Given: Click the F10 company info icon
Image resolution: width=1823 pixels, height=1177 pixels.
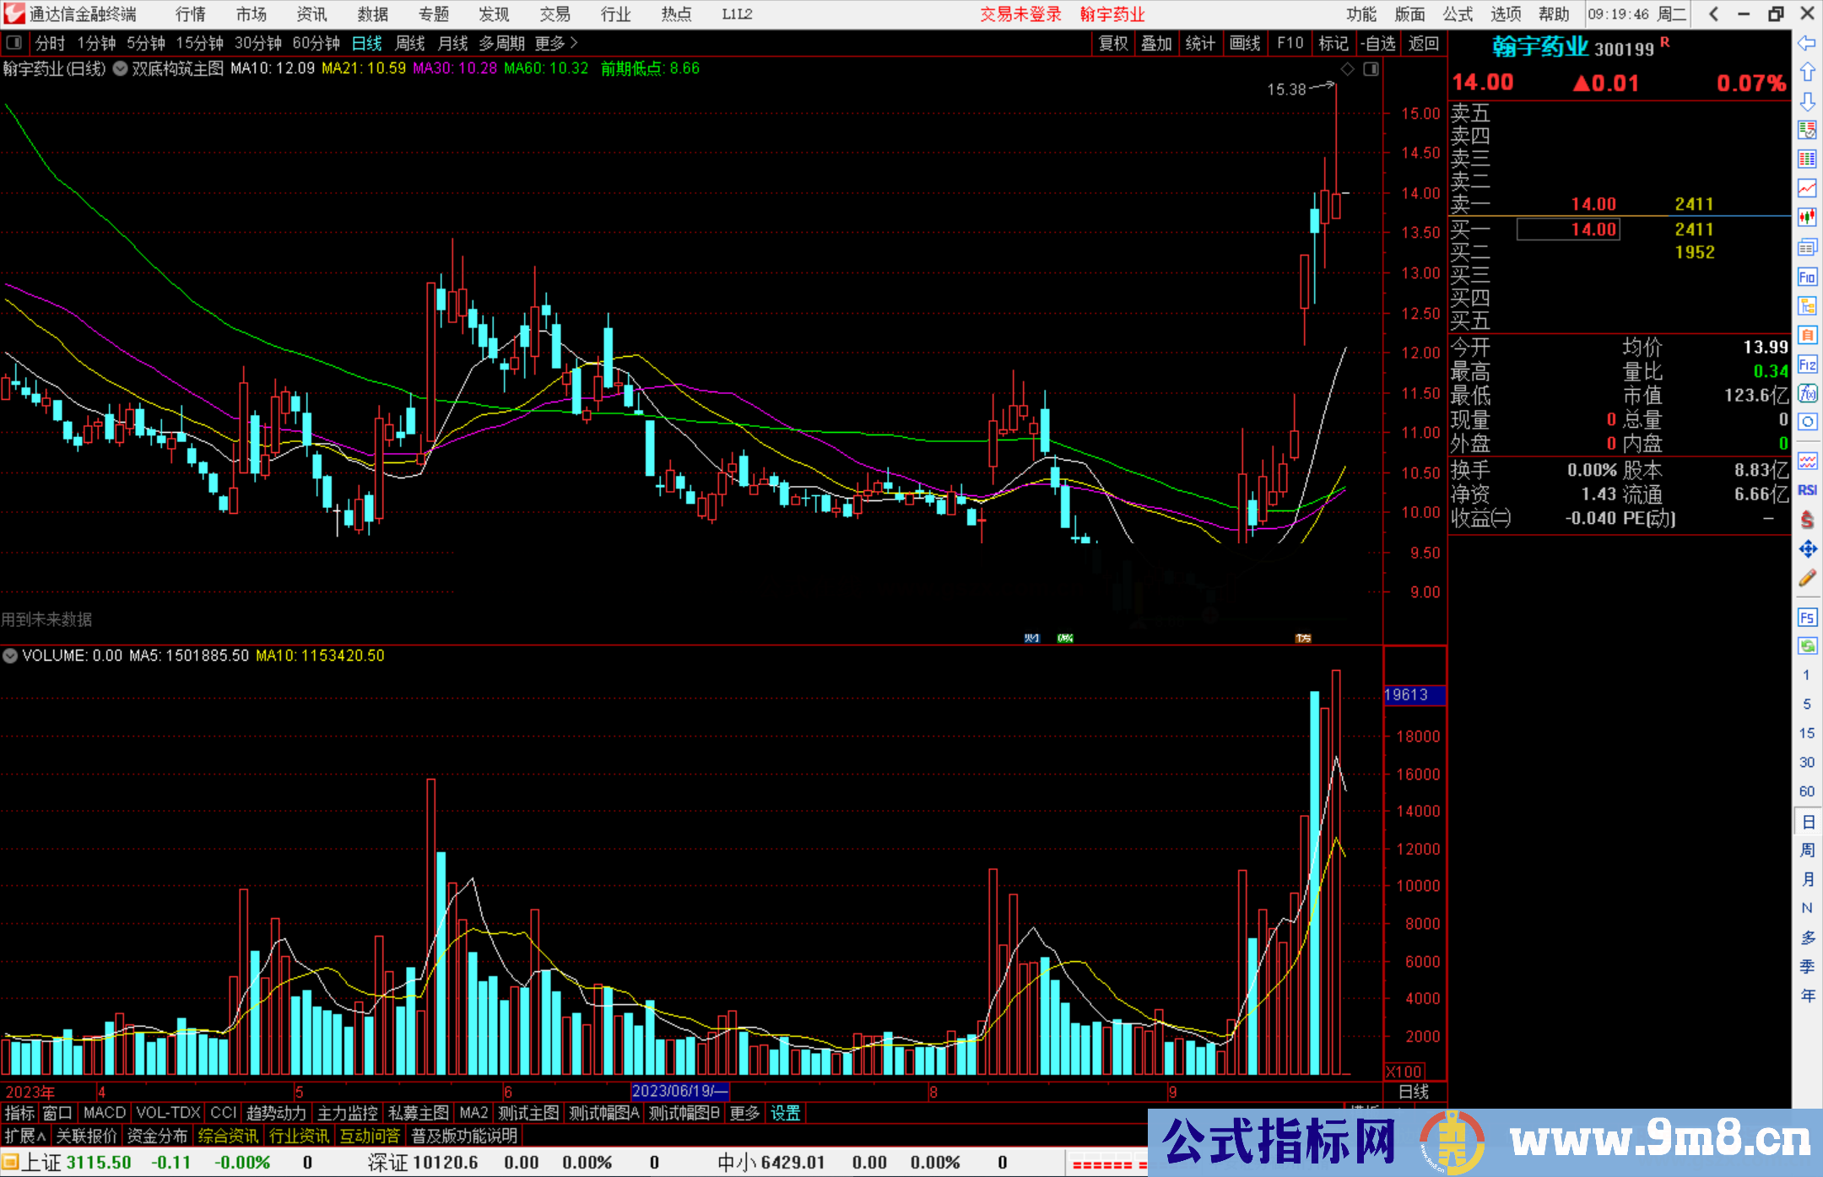Looking at the screenshot, I should (1807, 277).
